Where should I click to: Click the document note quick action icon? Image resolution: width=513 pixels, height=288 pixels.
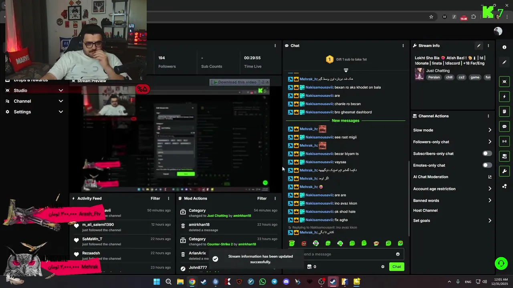(504, 111)
